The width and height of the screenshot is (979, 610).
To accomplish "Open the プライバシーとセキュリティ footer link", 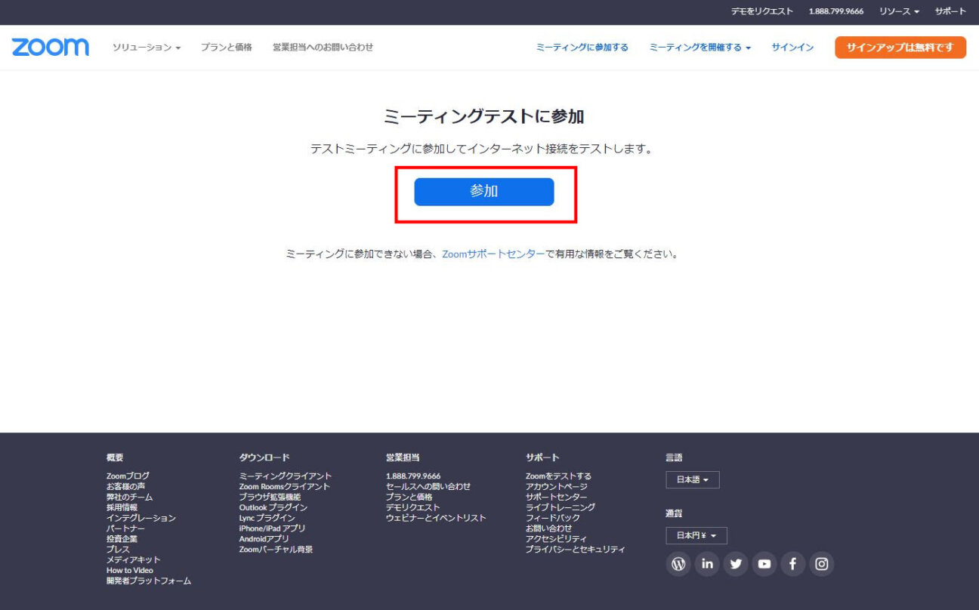I will (576, 550).
